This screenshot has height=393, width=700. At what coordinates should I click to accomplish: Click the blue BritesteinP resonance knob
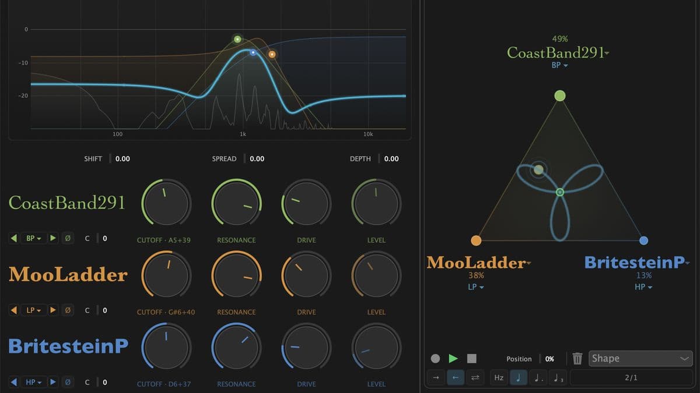tap(236, 347)
